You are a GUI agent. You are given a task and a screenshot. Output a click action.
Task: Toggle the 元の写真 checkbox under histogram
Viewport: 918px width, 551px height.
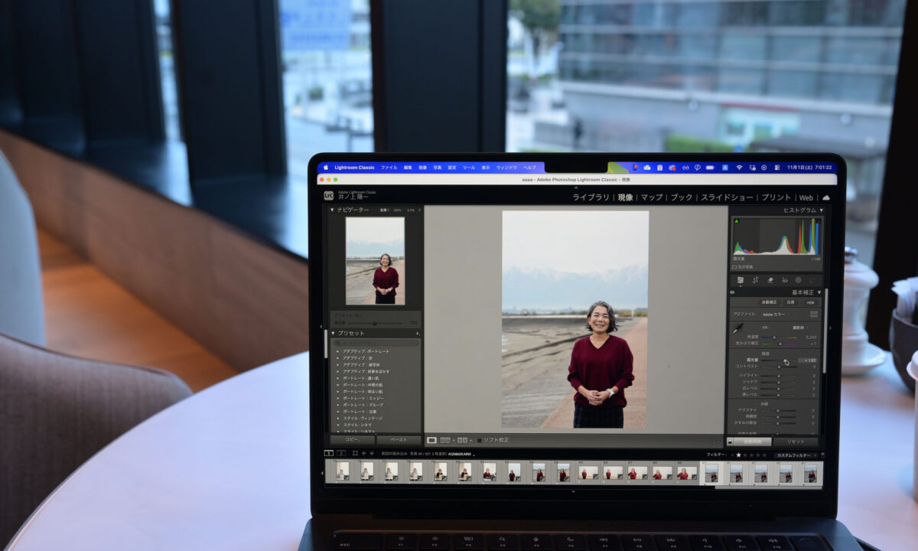[734, 266]
